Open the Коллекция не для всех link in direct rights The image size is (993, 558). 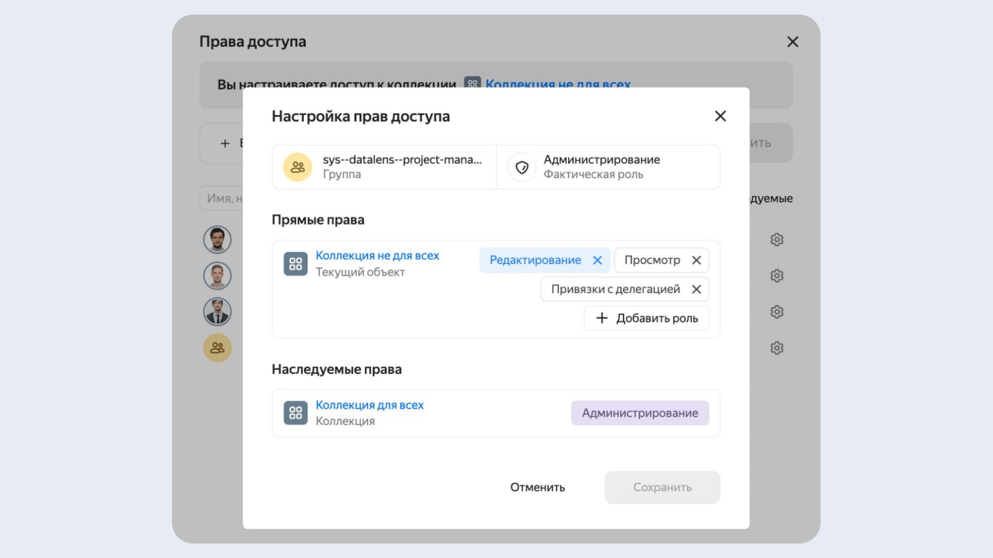point(377,255)
